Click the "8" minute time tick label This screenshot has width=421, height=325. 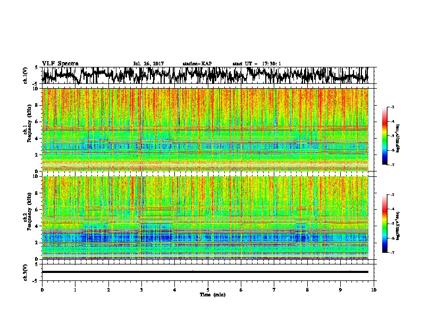click(x=307, y=290)
